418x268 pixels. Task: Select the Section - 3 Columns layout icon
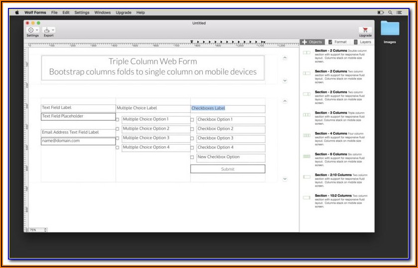(306, 115)
